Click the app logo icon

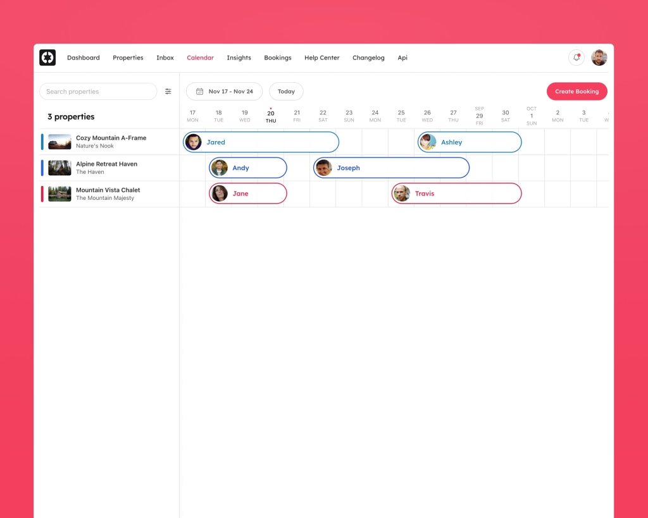47,57
